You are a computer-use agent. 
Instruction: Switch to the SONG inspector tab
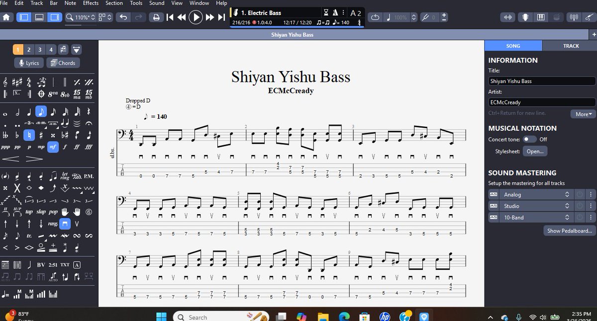tap(513, 46)
